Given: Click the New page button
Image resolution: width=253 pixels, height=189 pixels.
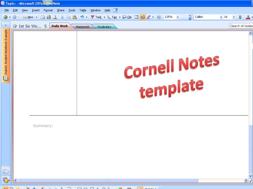Looking at the screenshot, I should click(x=28, y=17).
